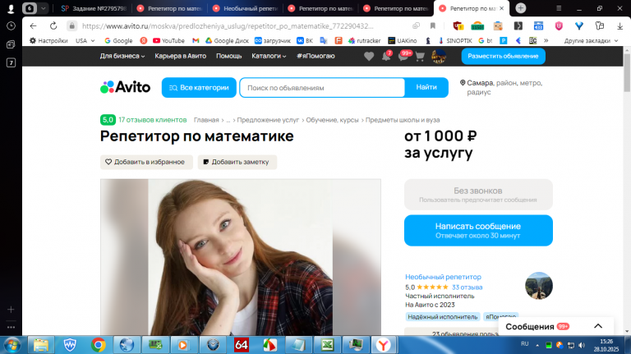Open the sidebar icon showing number 7

tap(11, 62)
